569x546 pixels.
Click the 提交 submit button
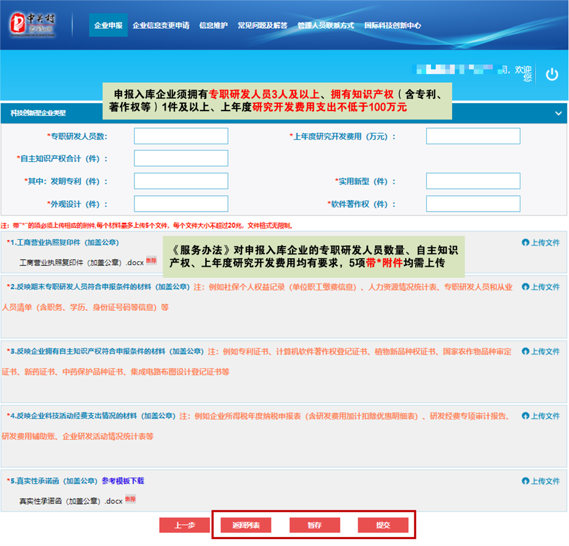pyautogui.click(x=384, y=525)
